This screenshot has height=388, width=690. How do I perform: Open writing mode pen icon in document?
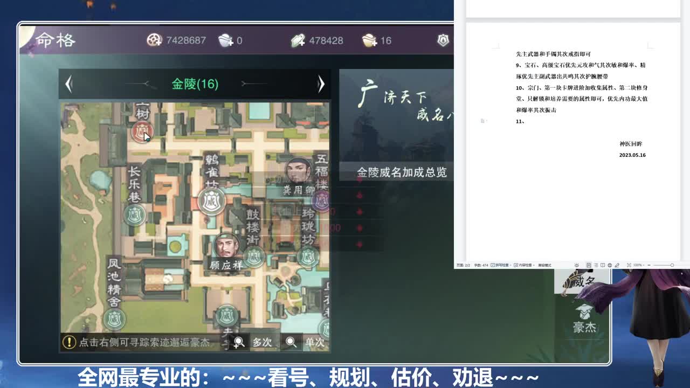617,265
